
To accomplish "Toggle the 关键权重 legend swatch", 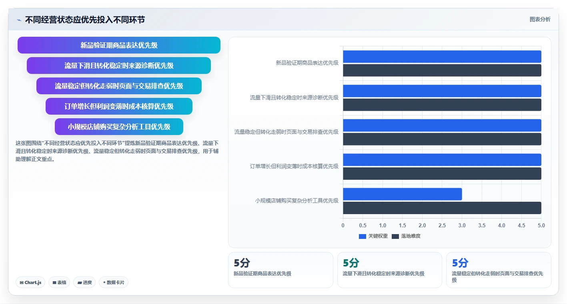I will pyautogui.click(x=363, y=236).
